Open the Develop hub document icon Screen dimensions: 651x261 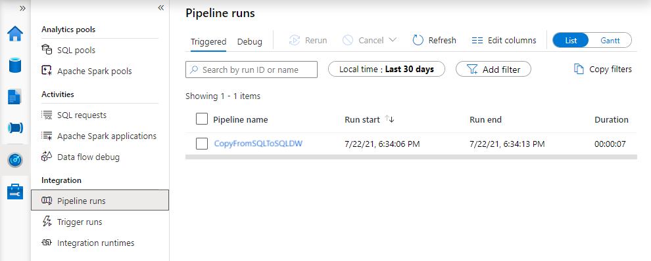[15, 97]
